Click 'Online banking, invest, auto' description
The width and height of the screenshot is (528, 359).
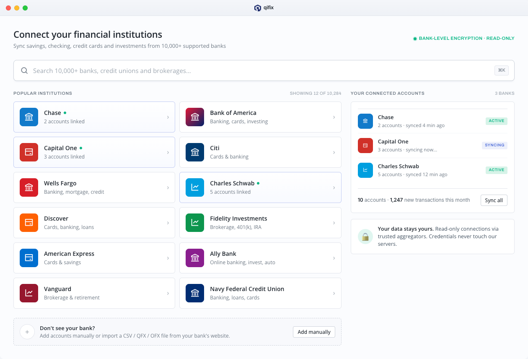tap(243, 262)
